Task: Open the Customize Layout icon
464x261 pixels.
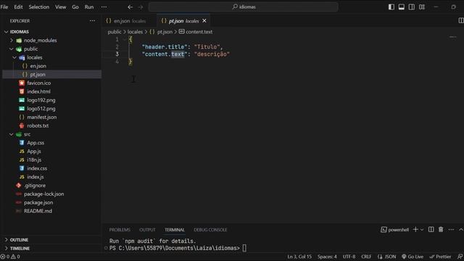Action: pos(422,7)
